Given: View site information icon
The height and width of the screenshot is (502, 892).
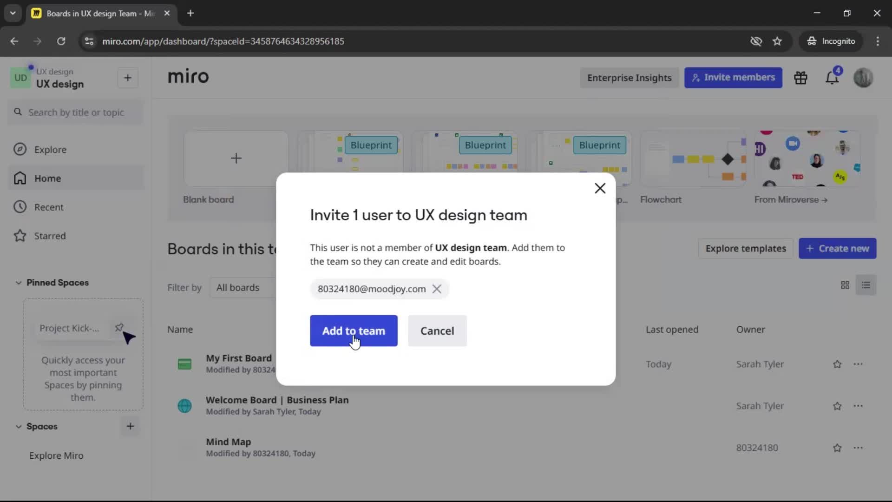Looking at the screenshot, I should [x=89, y=41].
